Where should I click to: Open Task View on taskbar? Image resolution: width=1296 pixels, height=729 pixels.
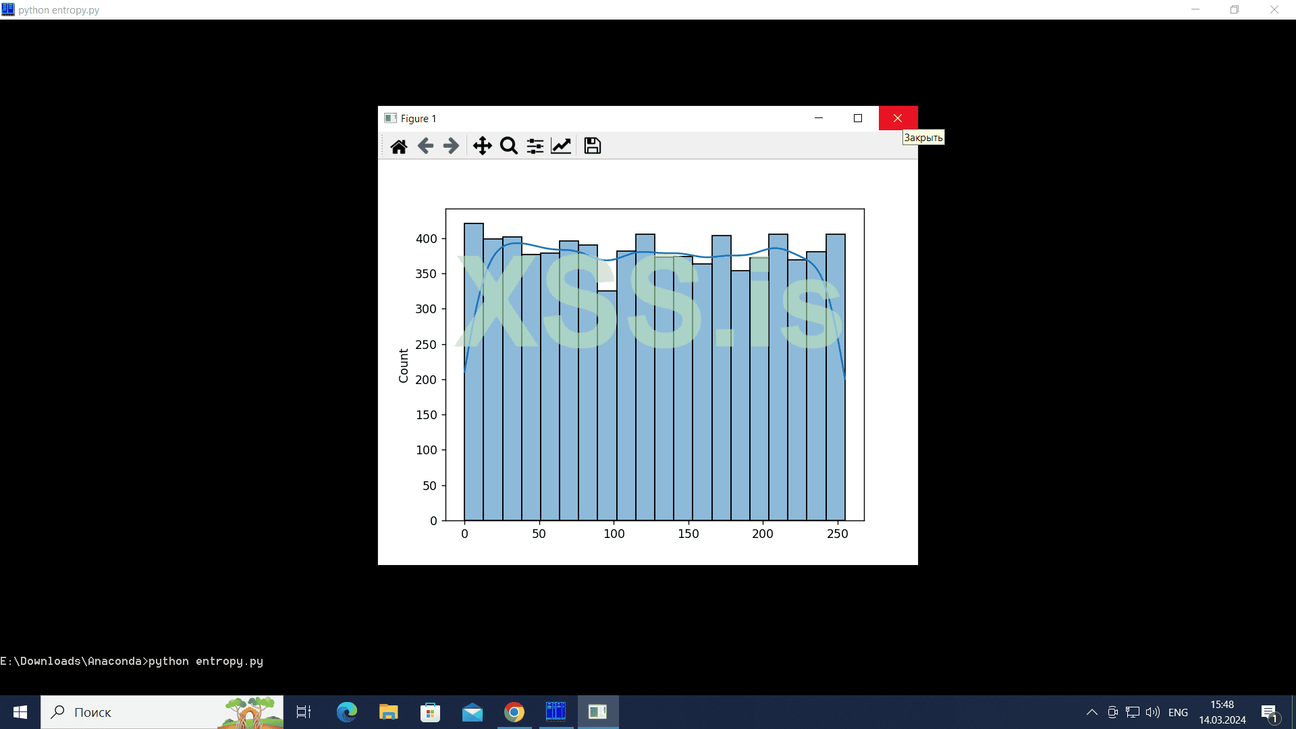304,712
